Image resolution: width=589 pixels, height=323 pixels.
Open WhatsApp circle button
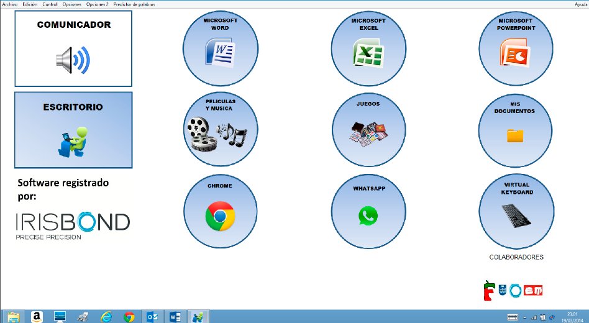point(368,212)
